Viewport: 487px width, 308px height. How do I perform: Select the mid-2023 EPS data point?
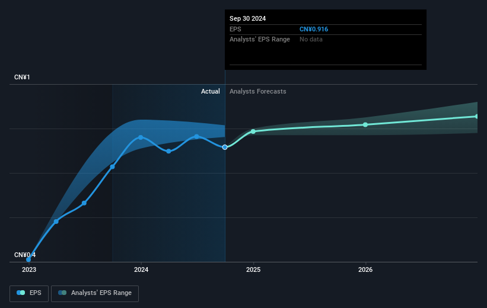(x=84, y=203)
